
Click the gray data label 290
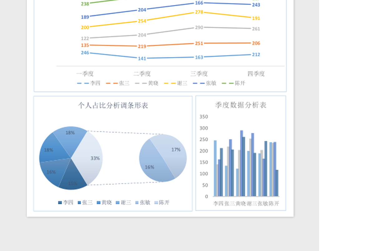tap(199, 27)
